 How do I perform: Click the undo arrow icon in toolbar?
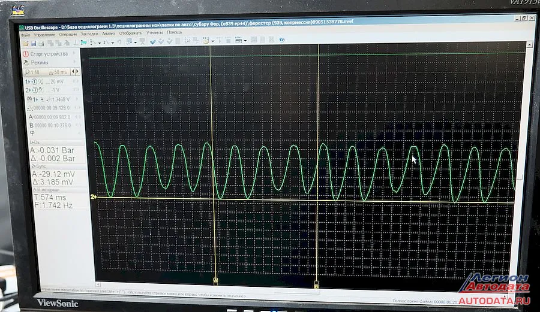(119, 43)
